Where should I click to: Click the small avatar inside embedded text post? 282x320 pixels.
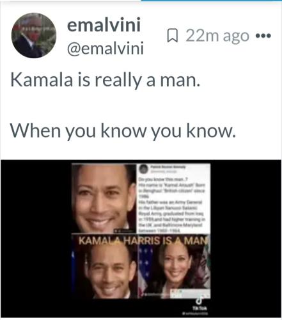click(143, 169)
